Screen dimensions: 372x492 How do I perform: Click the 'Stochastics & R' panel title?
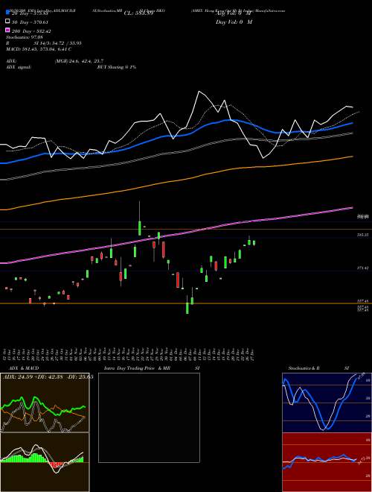pyautogui.click(x=304, y=368)
